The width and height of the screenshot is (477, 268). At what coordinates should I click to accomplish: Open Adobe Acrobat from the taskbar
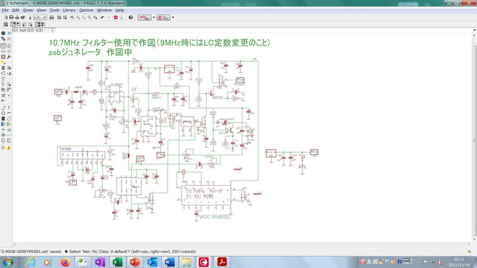(x=221, y=263)
